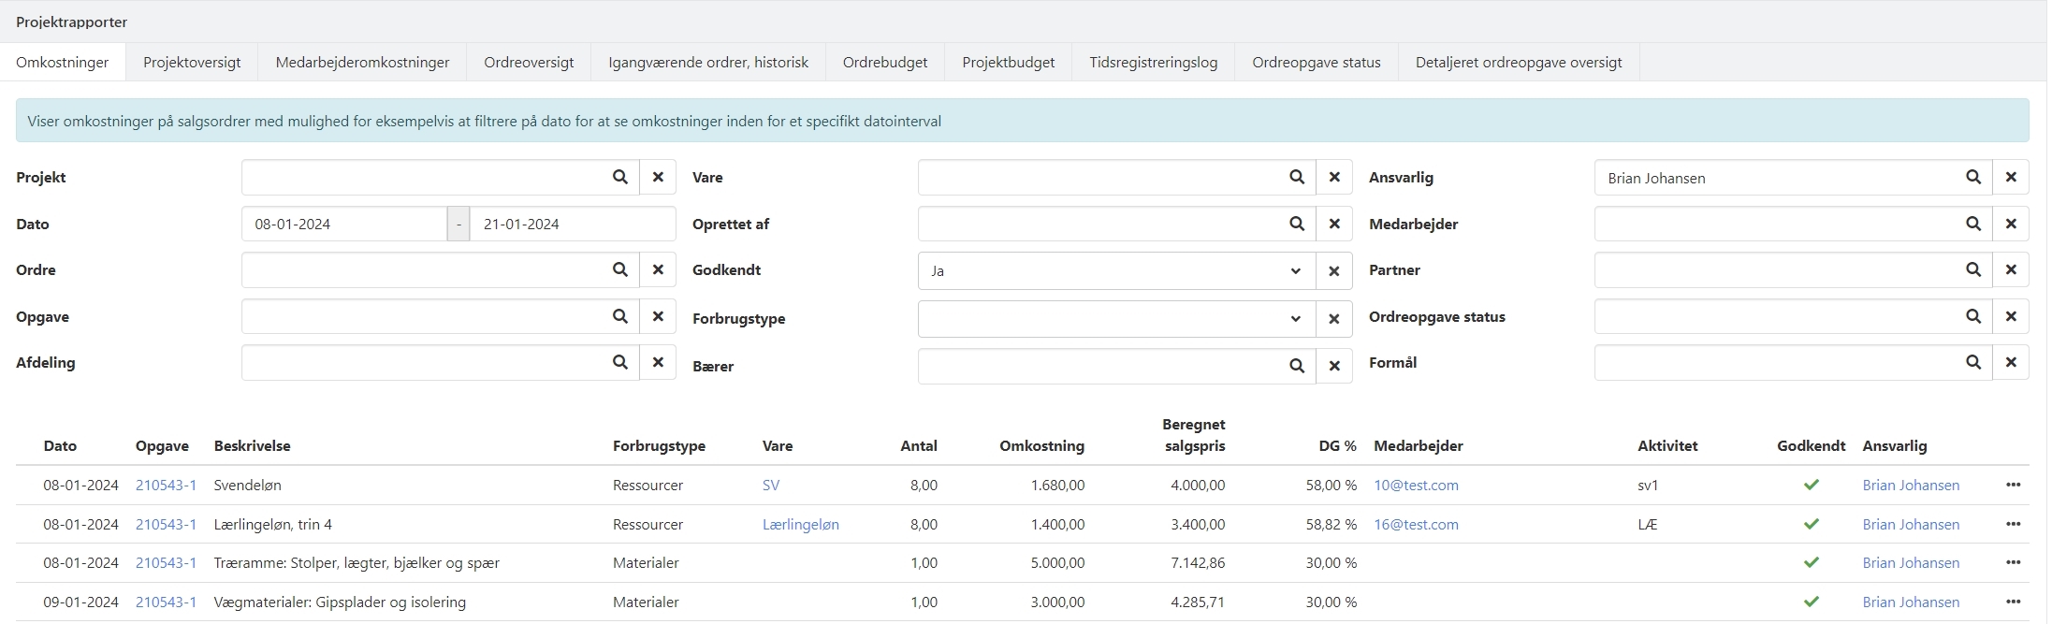Viewport: 2052px width, 624px height.
Task: Clear the Afdeling filter field
Action: pos(658,362)
